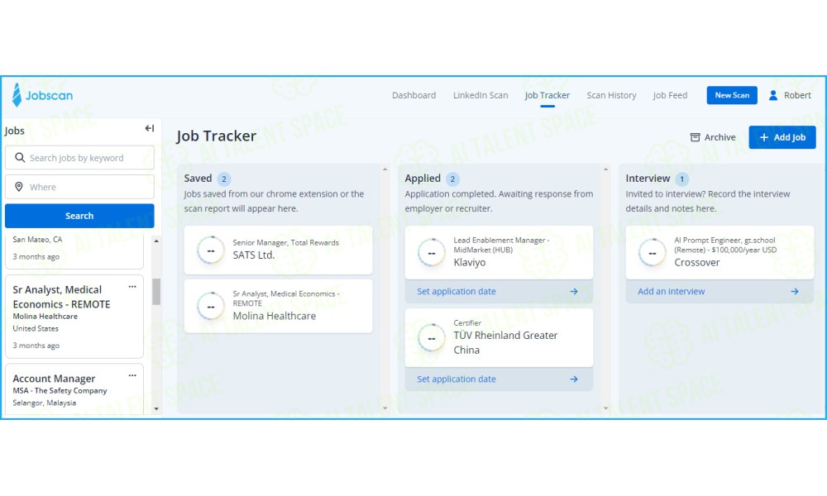Click the Archive box icon
The width and height of the screenshot is (827, 496).
(x=696, y=137)
